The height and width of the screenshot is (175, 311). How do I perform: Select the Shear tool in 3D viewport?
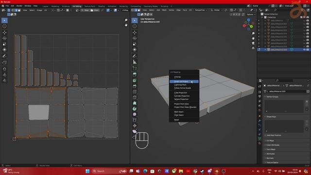[135, 131]
